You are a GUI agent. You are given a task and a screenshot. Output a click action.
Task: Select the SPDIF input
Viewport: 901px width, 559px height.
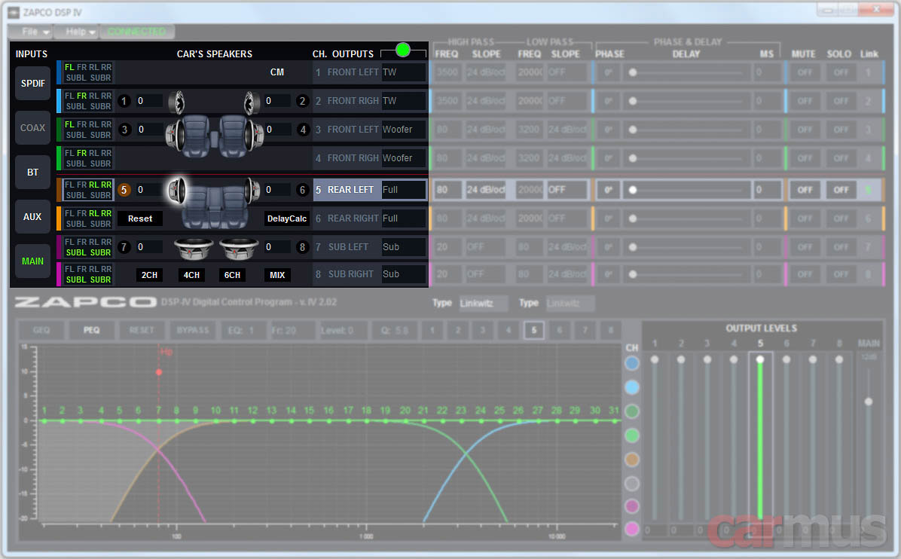click(x=32, y=84)
